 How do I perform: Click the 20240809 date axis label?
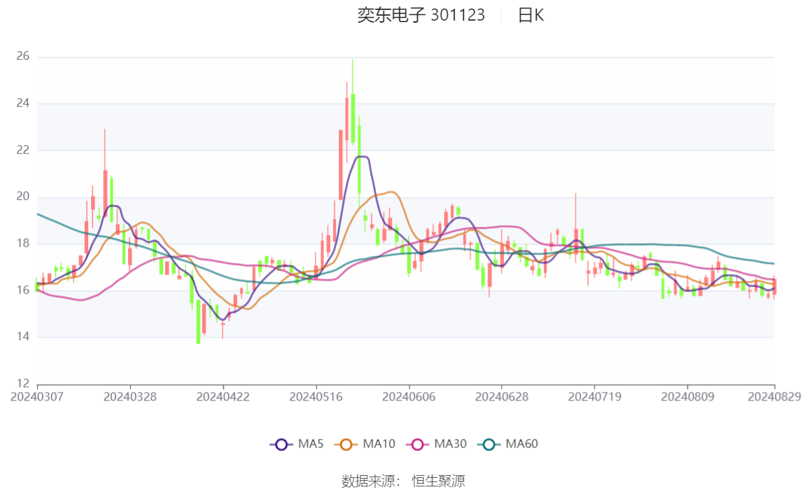[687, 397]
